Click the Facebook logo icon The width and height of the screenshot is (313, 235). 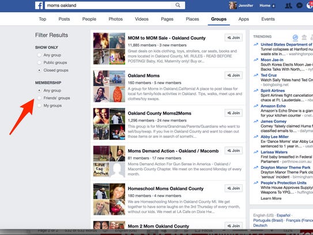[39, 5]
